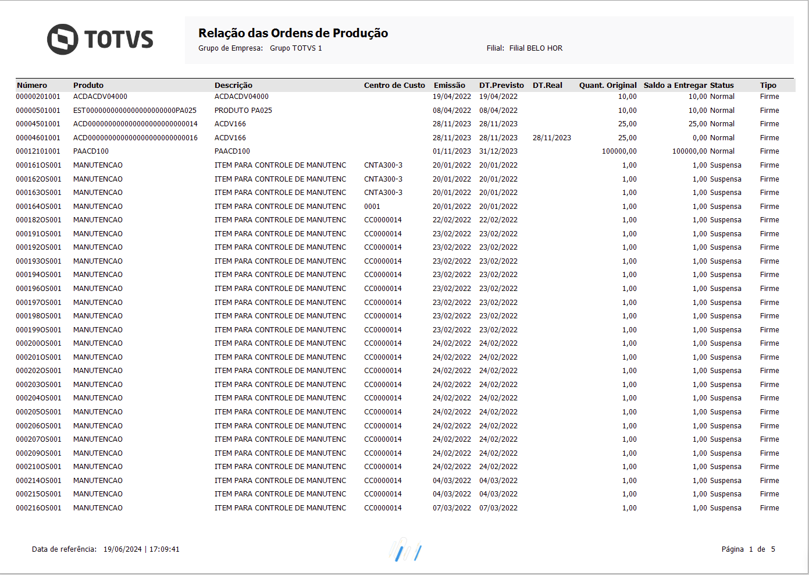Click order number 000196OS001

click(x=38, y=289)
